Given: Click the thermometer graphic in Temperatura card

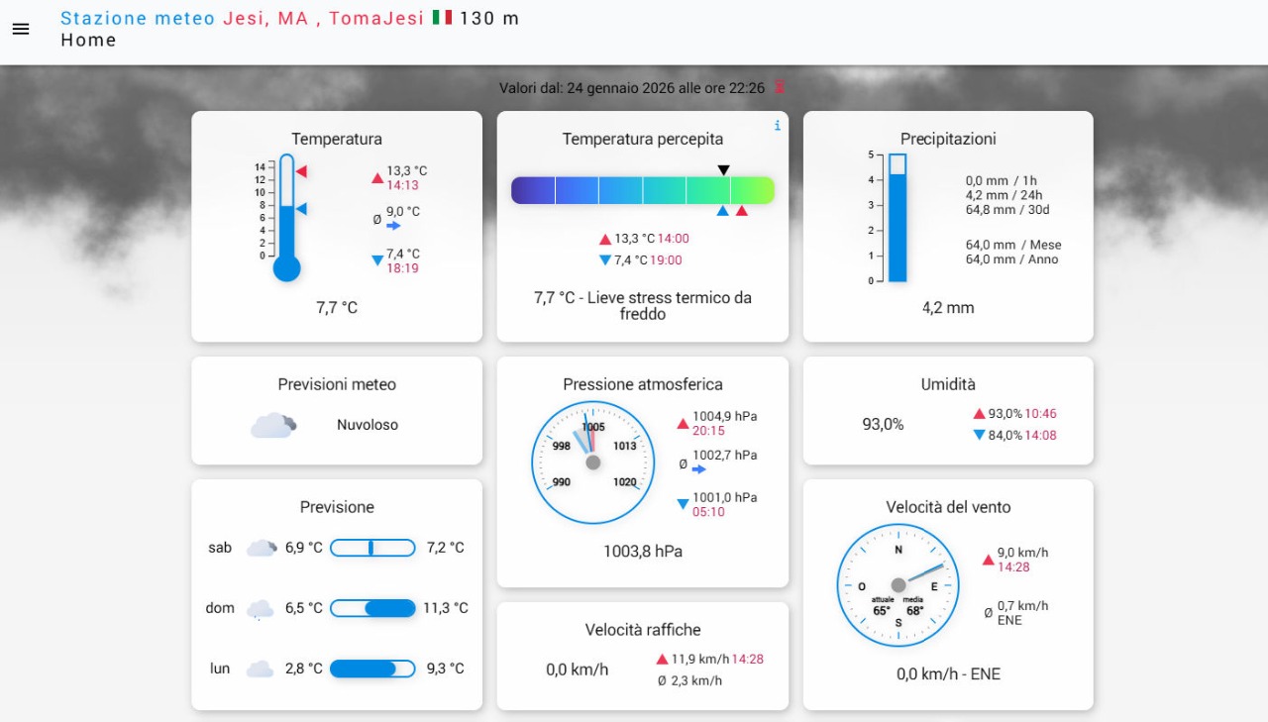Looking at the screenshot, I should 286,218.
